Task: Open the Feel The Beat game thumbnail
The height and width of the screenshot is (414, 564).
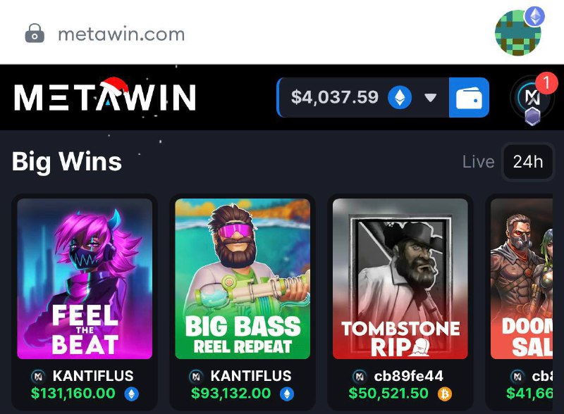Action: (85, 279)
